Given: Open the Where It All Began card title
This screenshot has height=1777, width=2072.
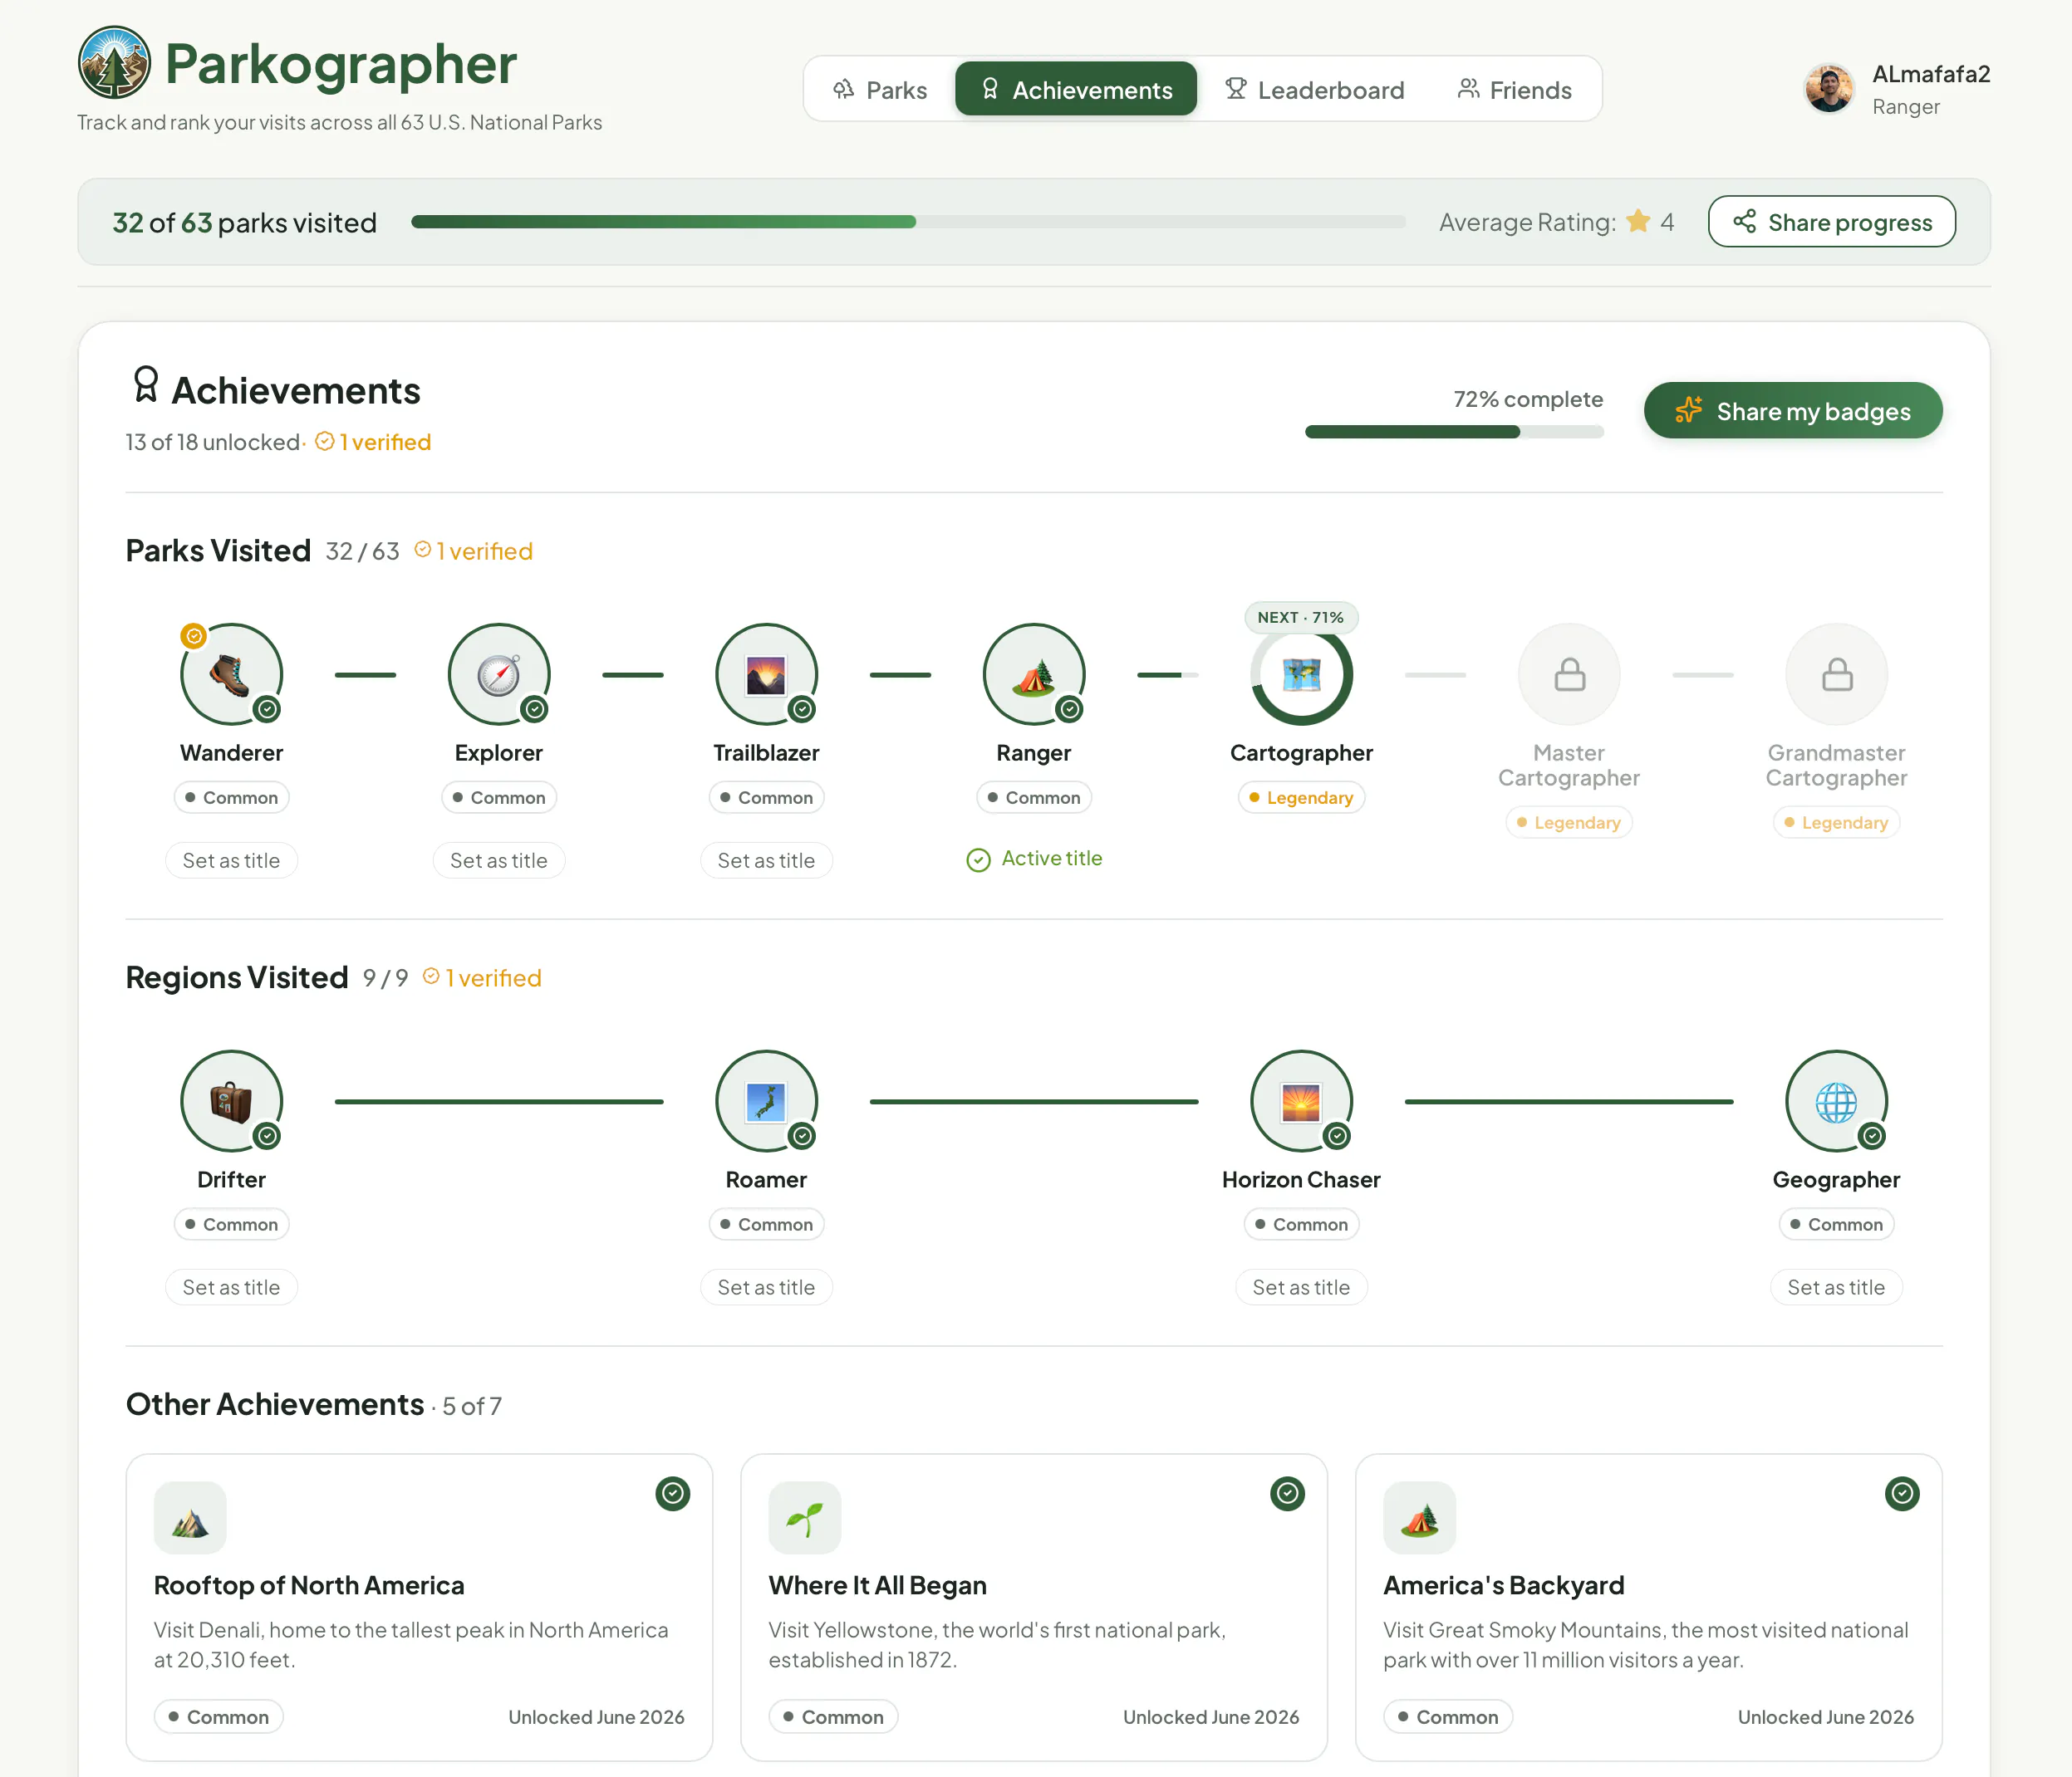Looking at the screenshot, I should click(878, 1585).
